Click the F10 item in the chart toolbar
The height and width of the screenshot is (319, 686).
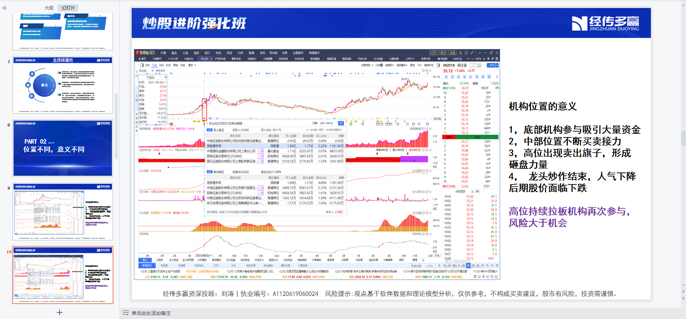coord(419,65)
